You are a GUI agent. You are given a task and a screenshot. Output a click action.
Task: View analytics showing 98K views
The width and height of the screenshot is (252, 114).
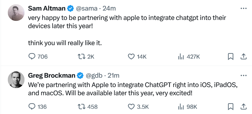click(x=187, y=106)
